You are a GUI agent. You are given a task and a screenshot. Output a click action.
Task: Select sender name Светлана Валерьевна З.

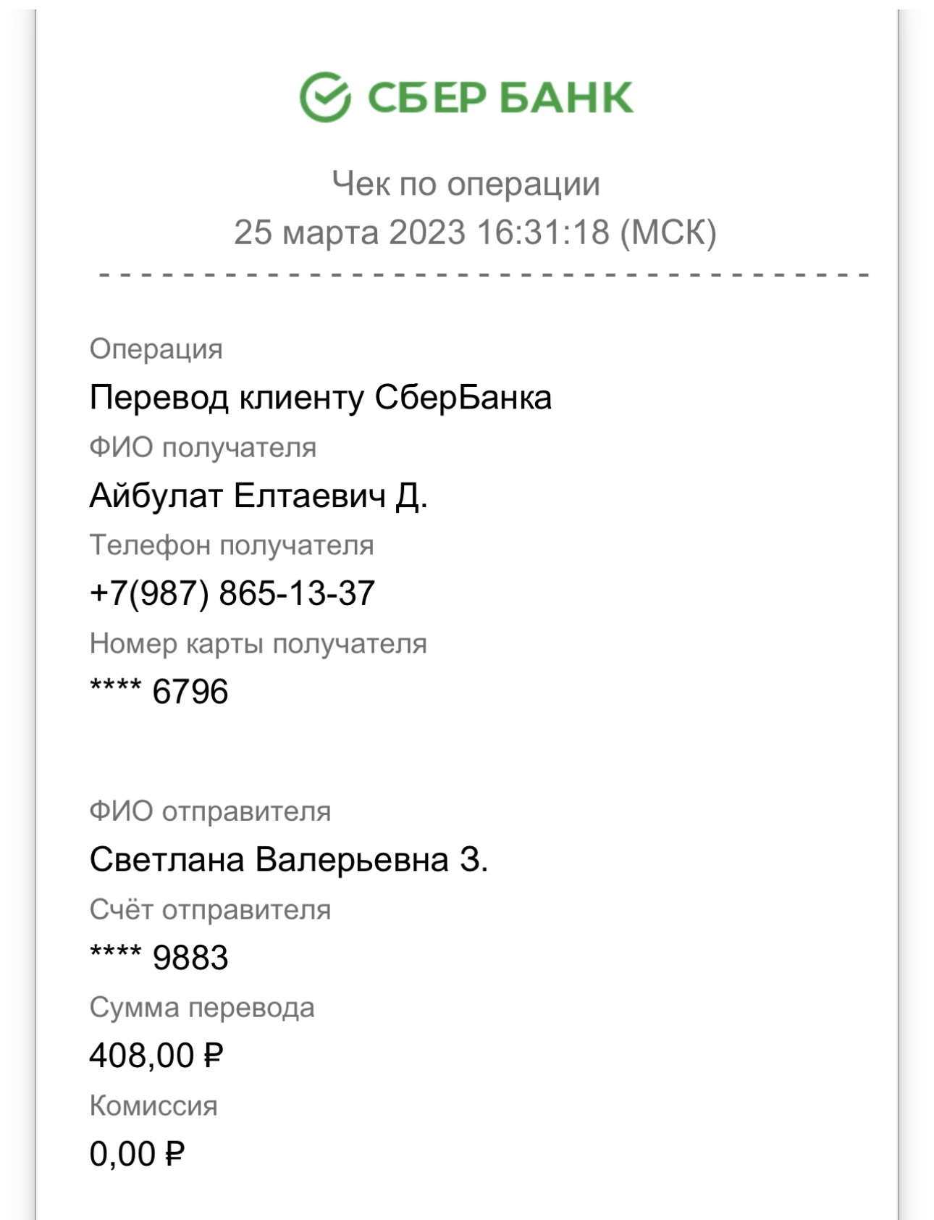(289, 860)
